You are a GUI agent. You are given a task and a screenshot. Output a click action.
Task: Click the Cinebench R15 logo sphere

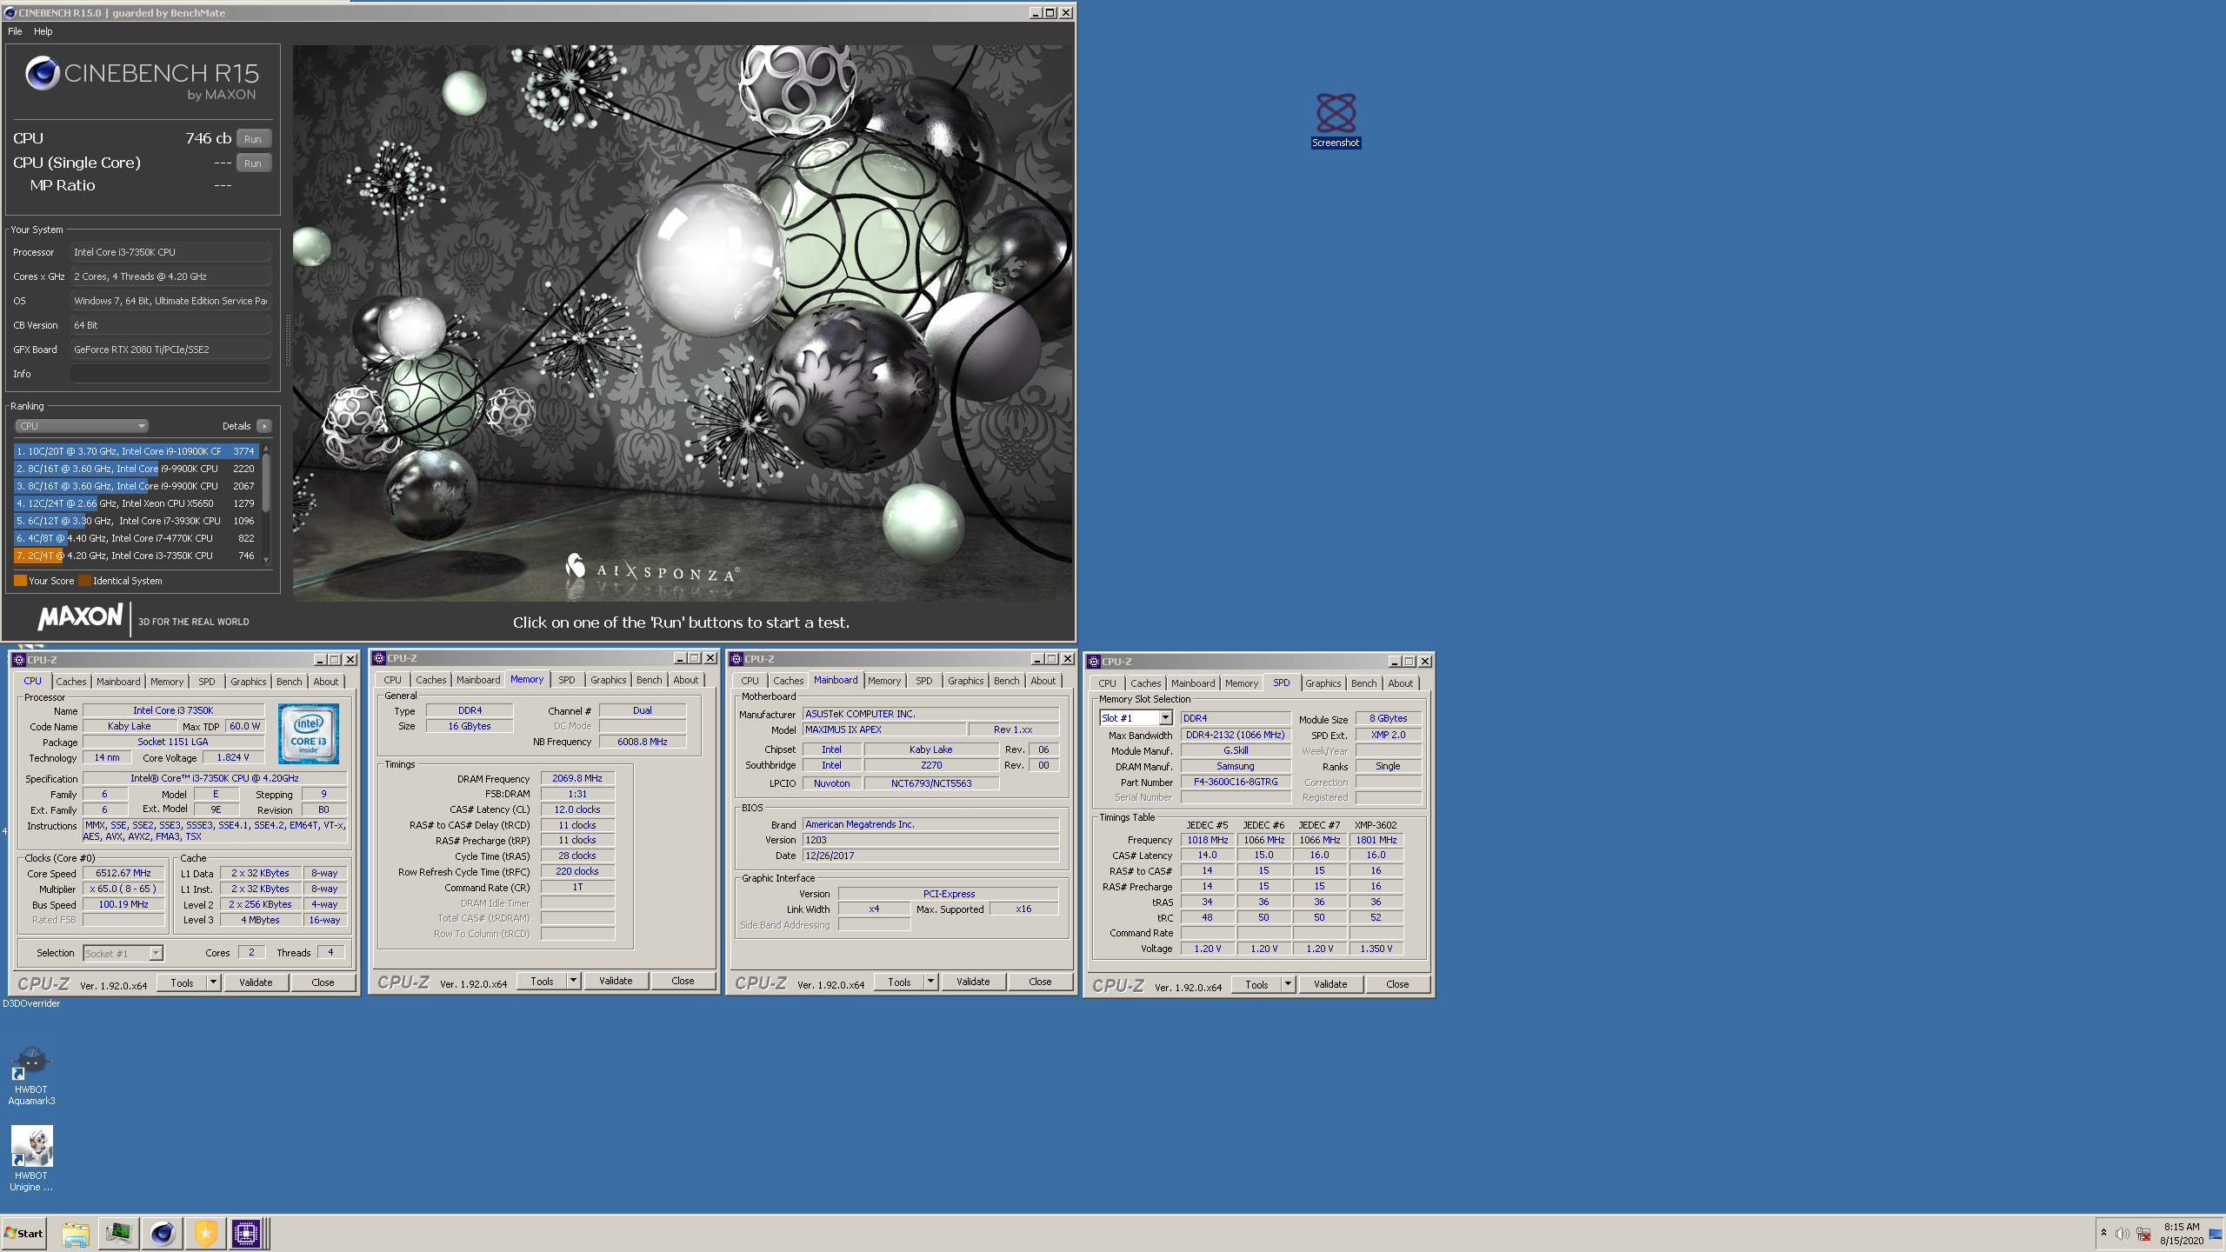point(42,74)
